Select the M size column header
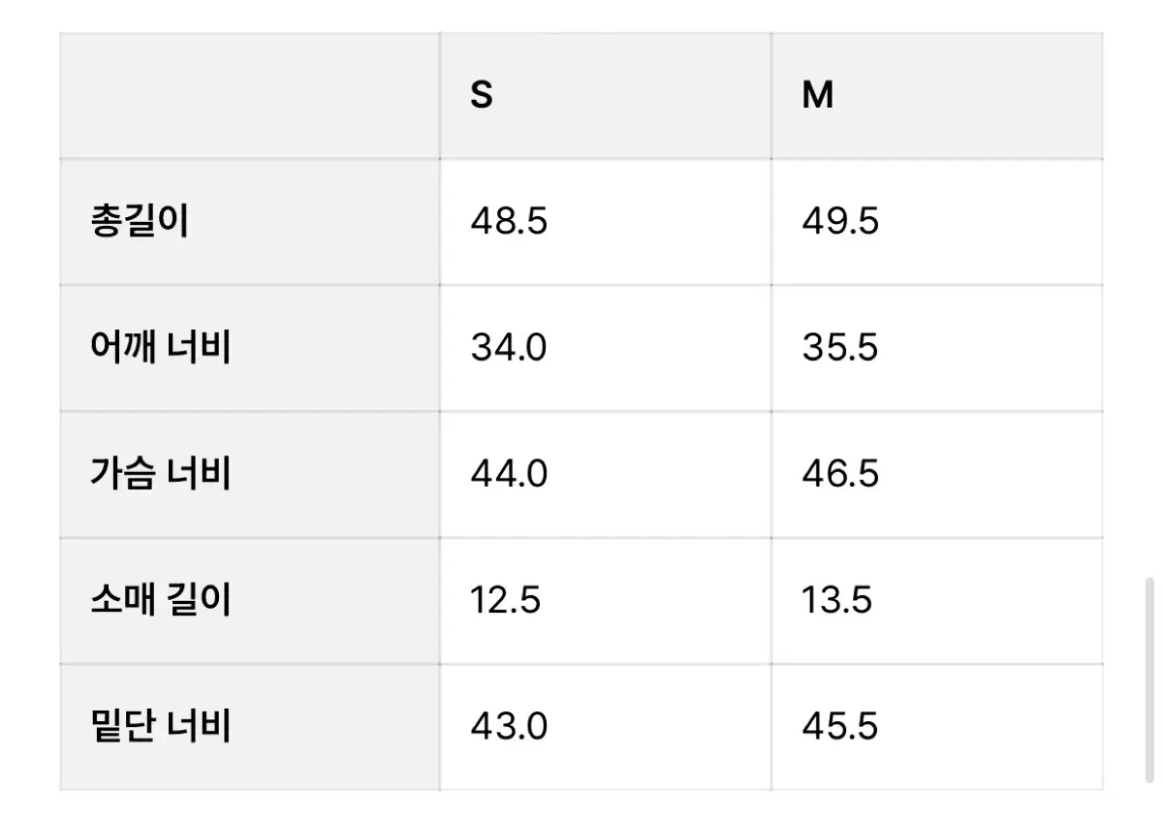This screenshot has height=822, width=1163. [937, 96]
